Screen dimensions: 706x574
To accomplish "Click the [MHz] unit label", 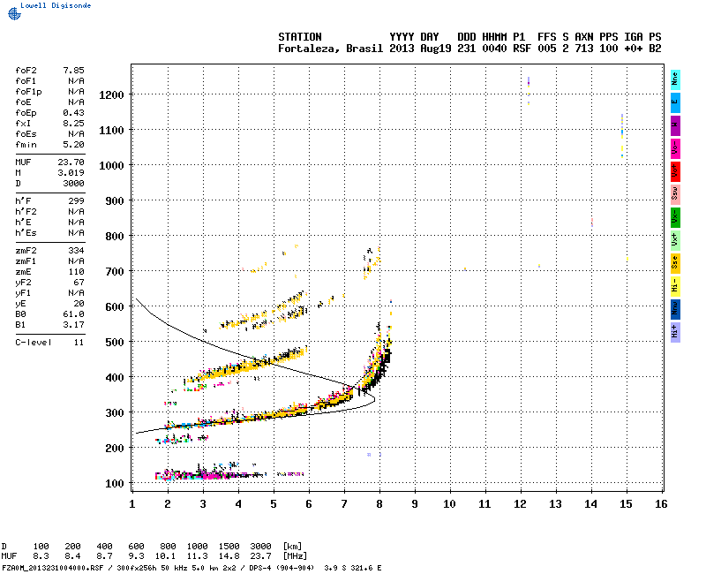I will pos(295,556).
